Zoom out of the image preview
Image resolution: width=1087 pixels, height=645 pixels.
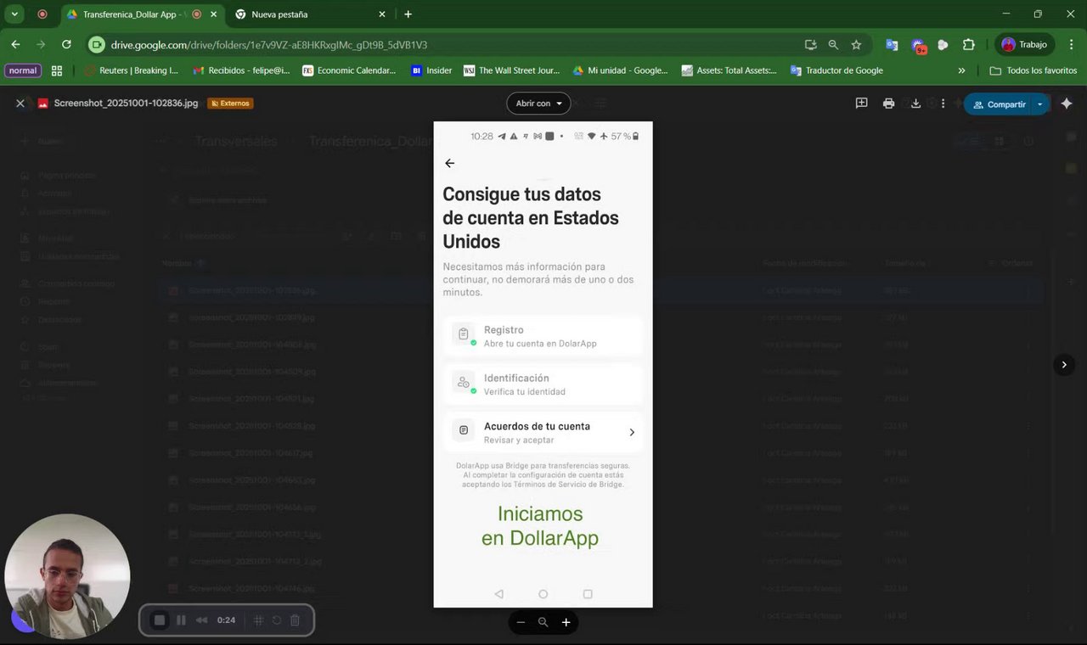point(521,622)
